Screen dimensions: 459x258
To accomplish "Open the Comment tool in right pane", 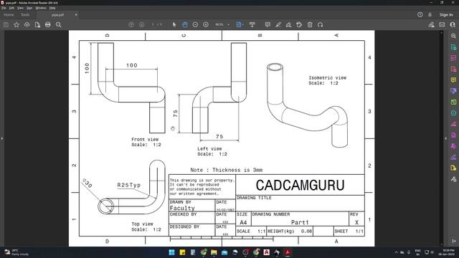I will pos(453,80).
